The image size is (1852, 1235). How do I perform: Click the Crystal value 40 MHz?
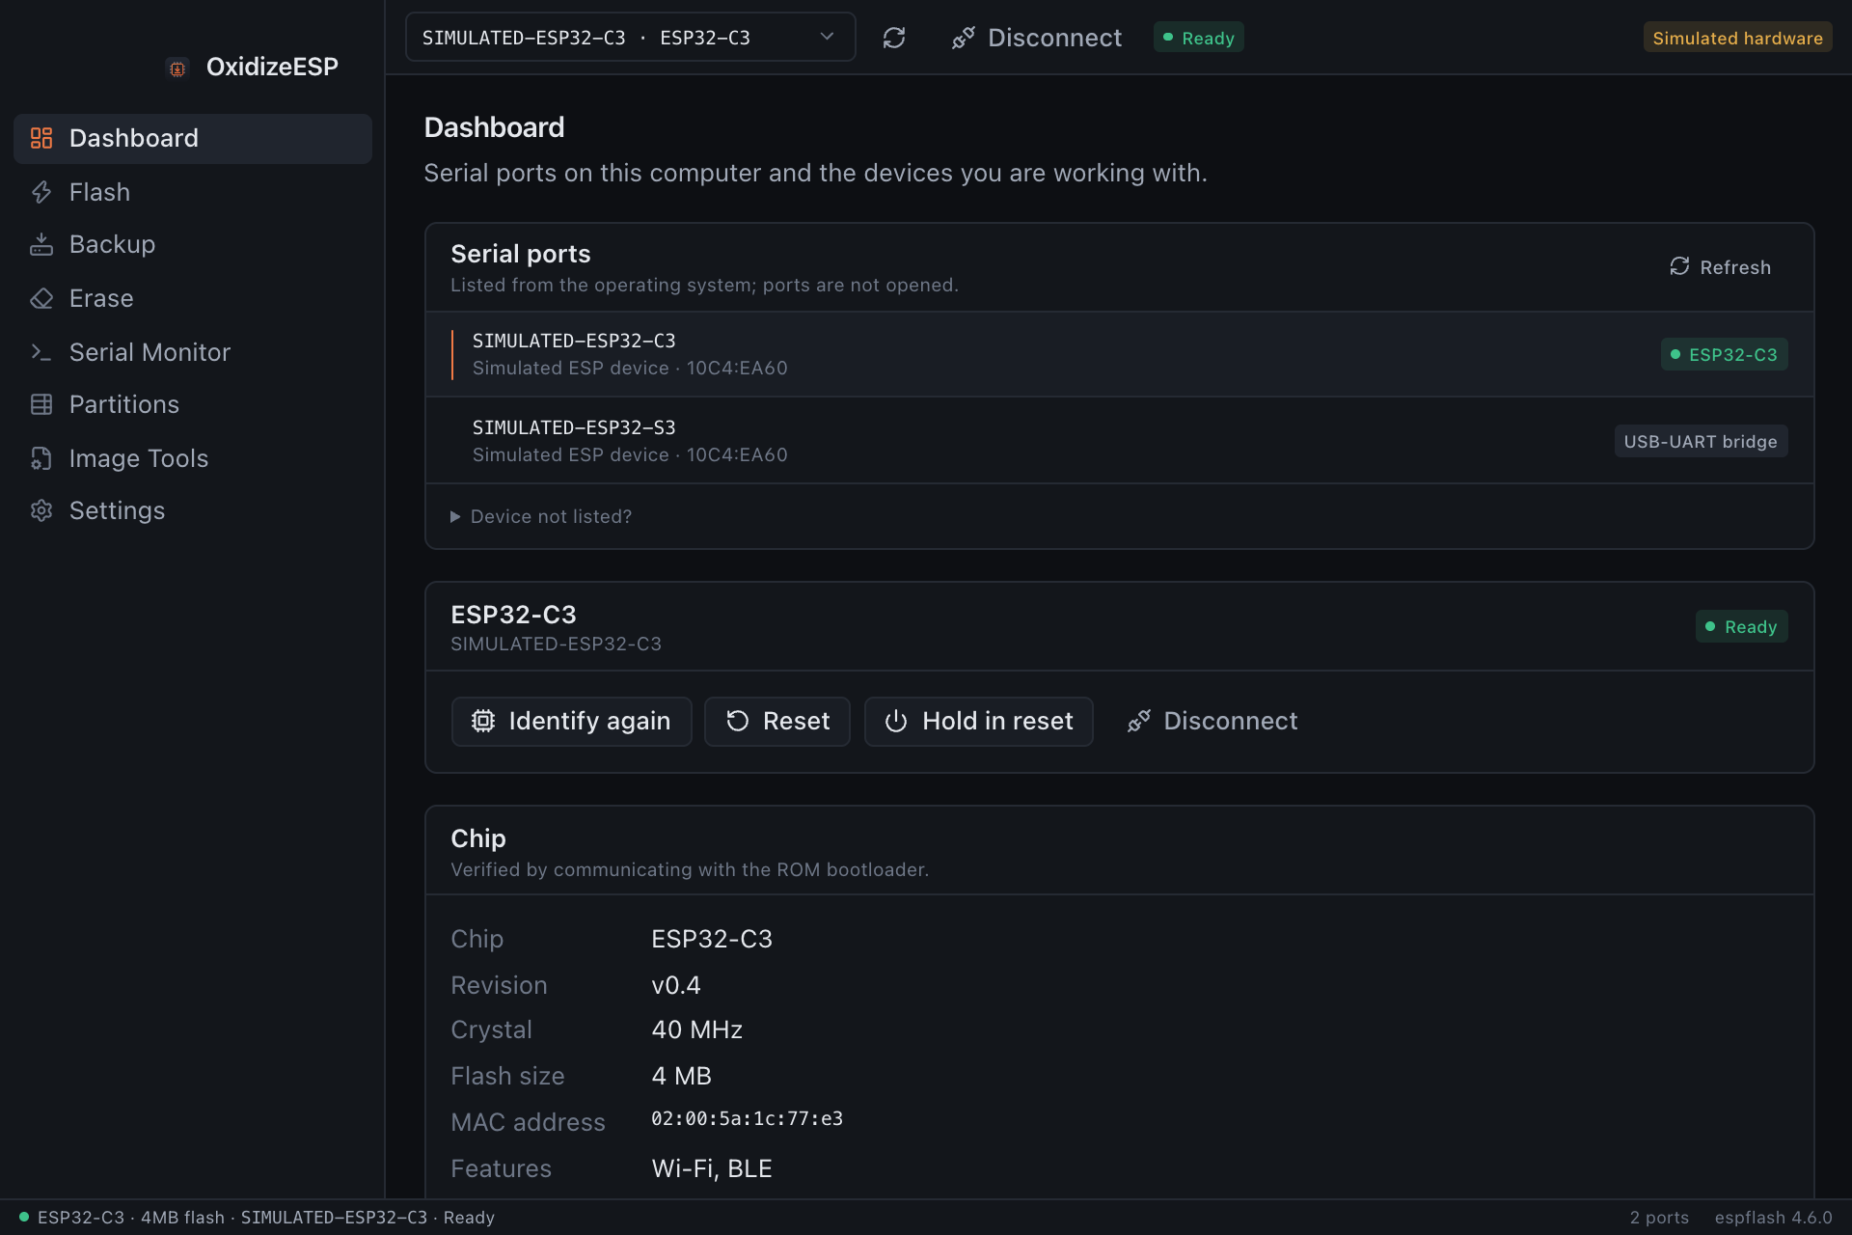696,1029
